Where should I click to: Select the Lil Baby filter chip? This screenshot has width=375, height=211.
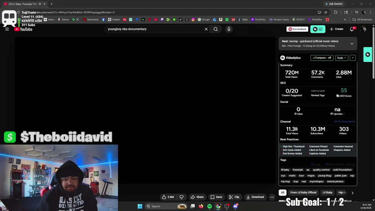click(x=327, y=193)
